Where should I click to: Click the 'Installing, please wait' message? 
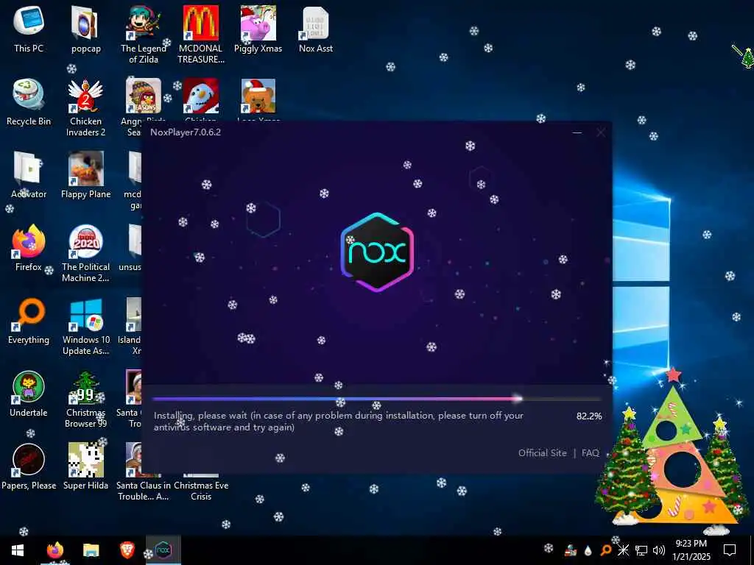point(339,422)
